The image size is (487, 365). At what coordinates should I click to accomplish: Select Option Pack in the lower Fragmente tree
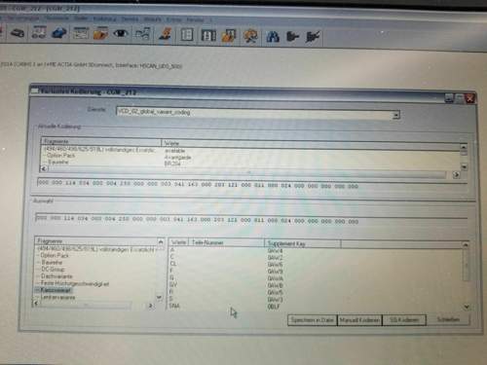[x=55, y=255]
